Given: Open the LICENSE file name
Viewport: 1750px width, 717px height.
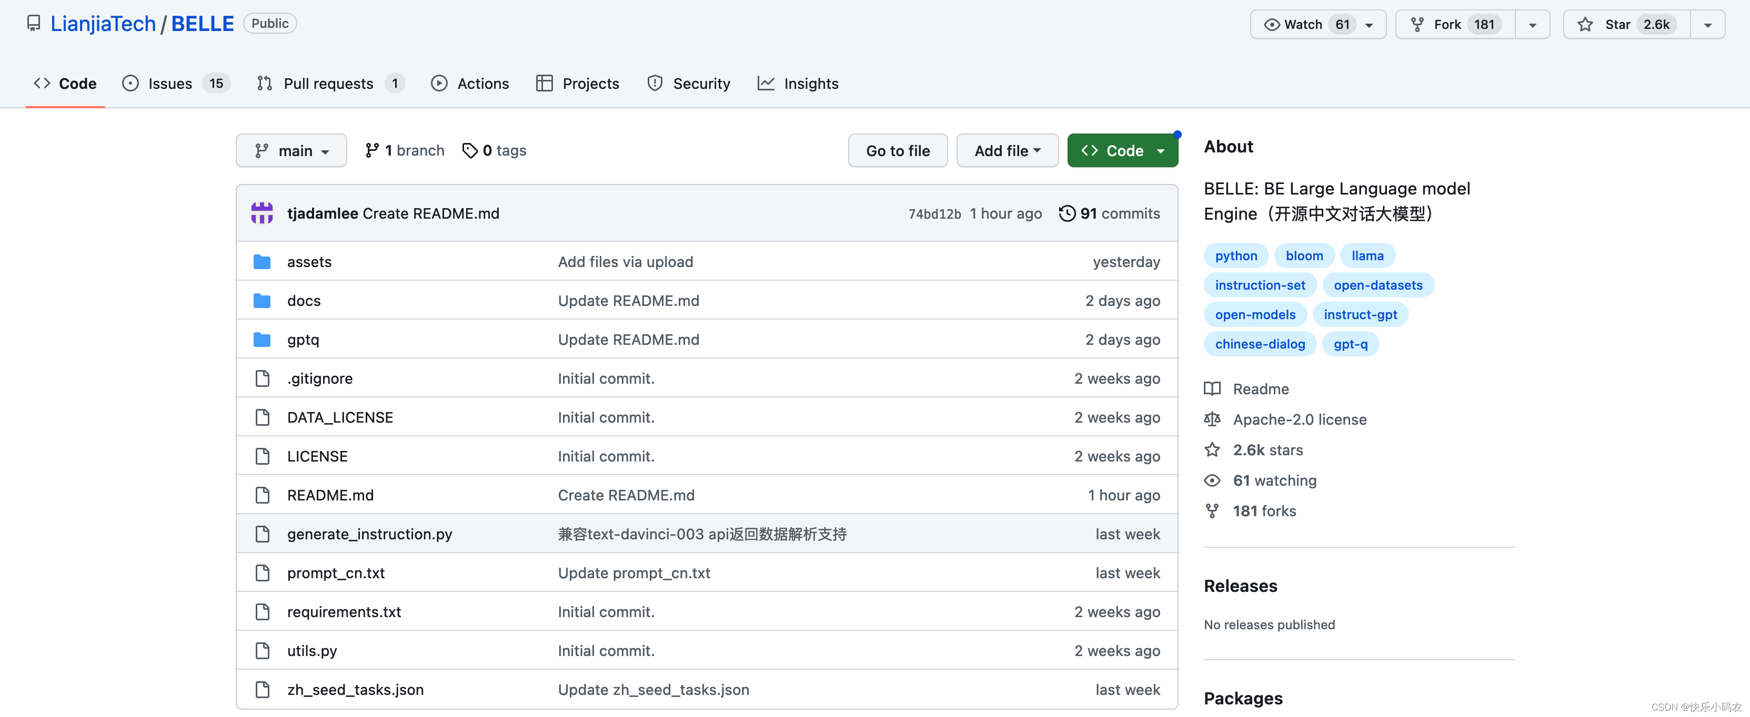Looking at the screenshot, I should [x=317, y=456].
